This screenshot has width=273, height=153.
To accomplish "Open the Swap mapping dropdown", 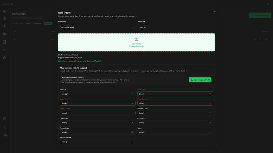I will tap(175, 132).
